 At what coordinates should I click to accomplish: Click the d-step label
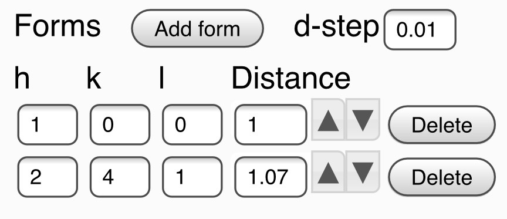coord(336,27)
